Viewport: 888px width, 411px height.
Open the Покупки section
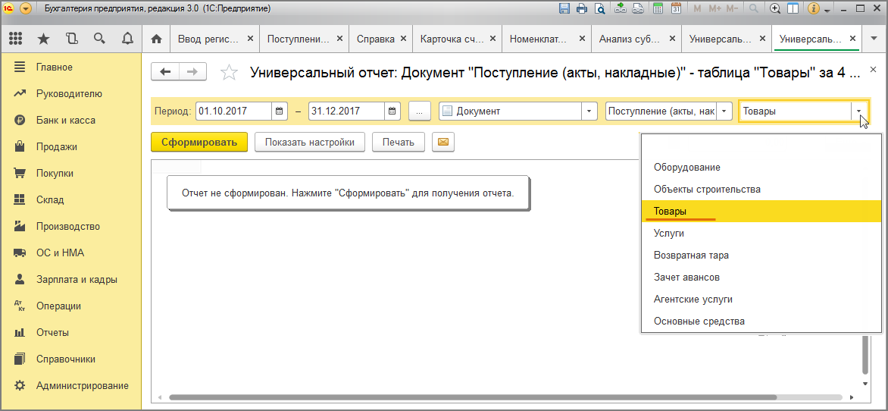pos(55,174)
